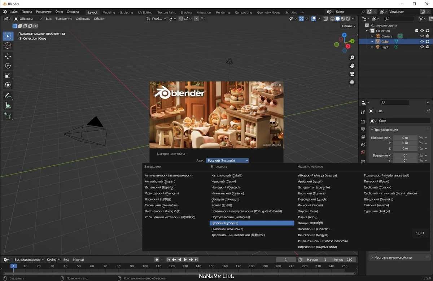Select Polish (Polski) language
The height and width of the screenshot is (281, 433).
coord(376,181)
